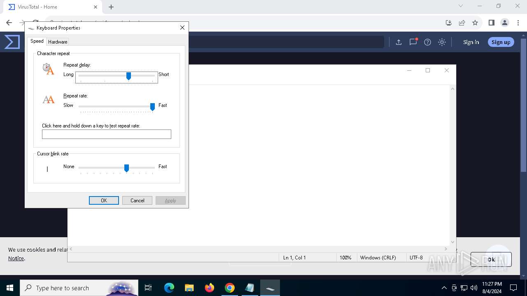Click the Notice link in cookie banner
The image size is (527, 296).
tap(16, 258)
